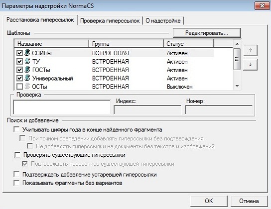Confirm settings with OK button

coord(209,201)
